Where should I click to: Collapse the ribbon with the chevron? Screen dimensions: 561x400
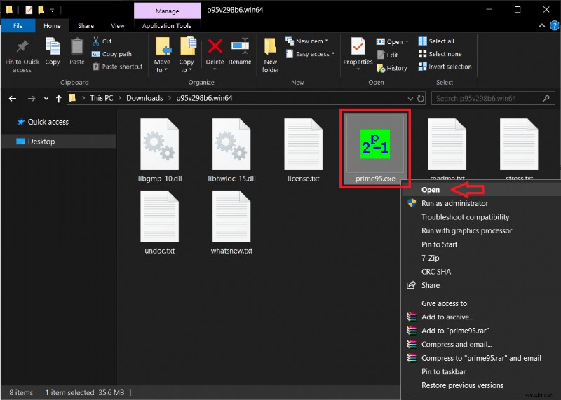tap(542, 26)
